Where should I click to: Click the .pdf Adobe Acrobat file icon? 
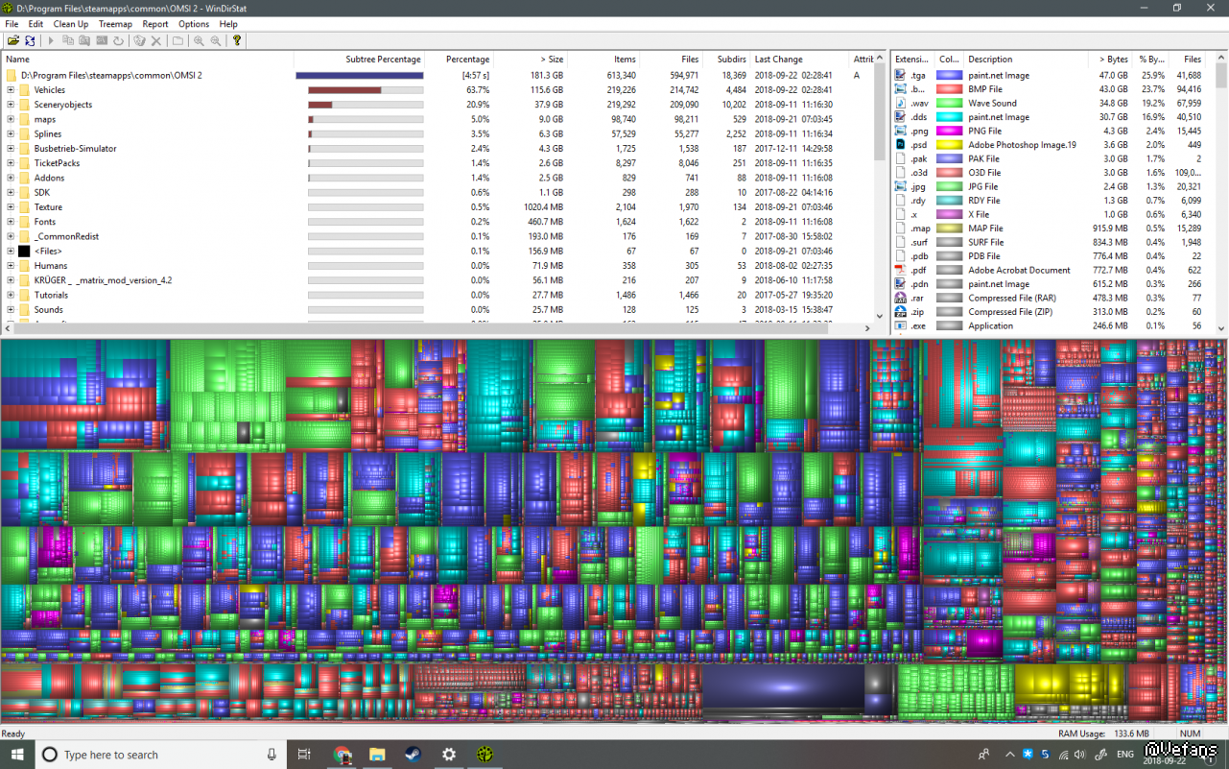tap(900, 270)
